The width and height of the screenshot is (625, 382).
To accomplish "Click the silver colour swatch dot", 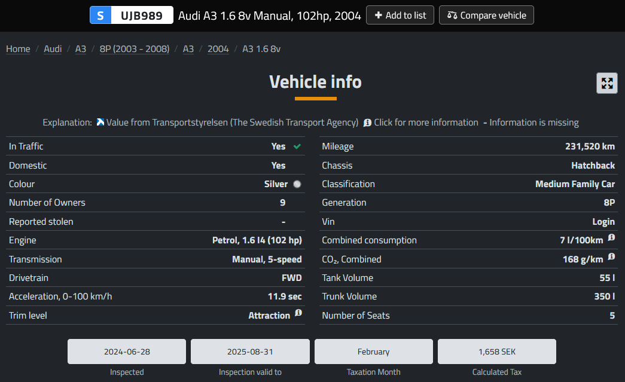I will [x=297, y=184].
